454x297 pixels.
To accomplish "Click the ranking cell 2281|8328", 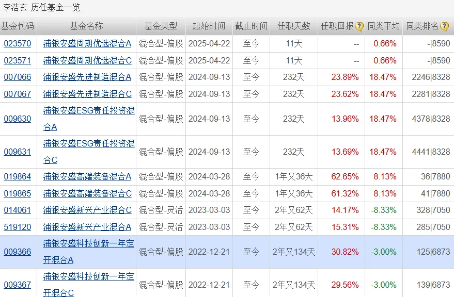I will 431,94.
